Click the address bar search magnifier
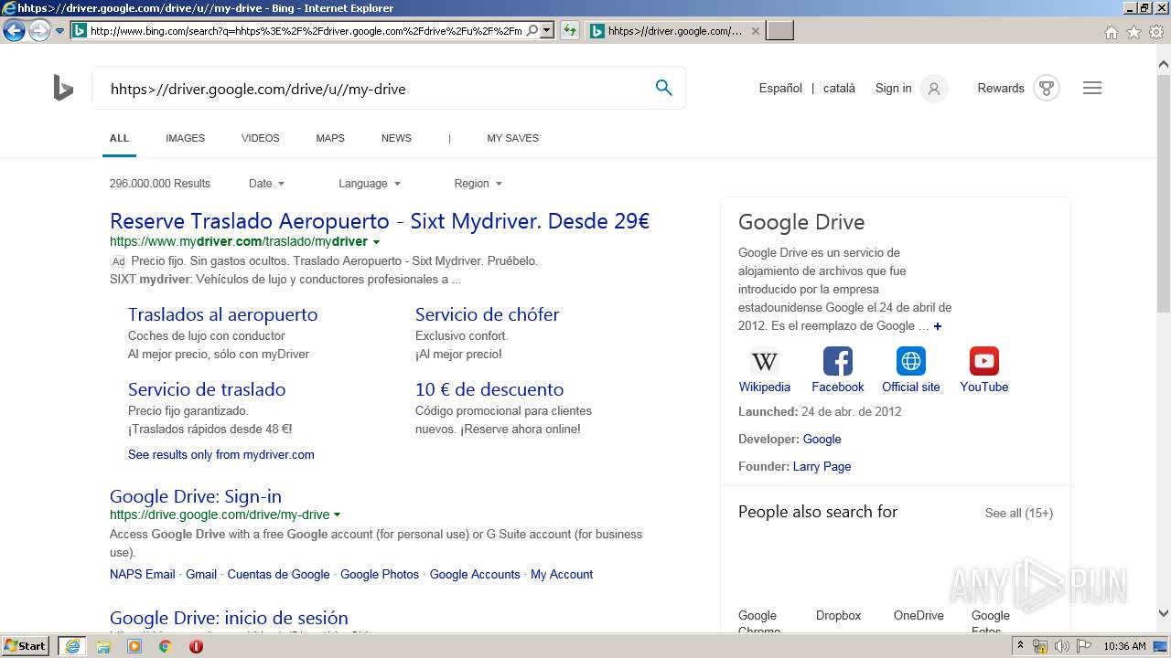Viewport: 1171px width, 658px height. (x=532, y=31)
